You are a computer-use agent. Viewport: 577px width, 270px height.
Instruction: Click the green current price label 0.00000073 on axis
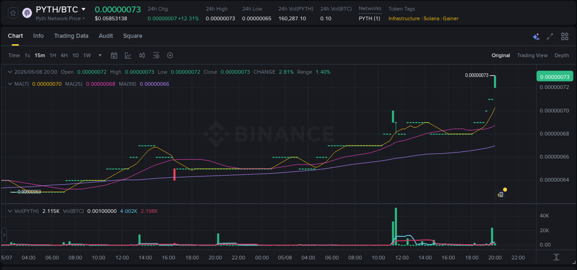coord(554,77)
